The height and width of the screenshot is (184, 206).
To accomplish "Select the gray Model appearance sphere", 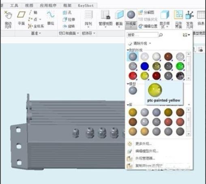I will point(133,90).
